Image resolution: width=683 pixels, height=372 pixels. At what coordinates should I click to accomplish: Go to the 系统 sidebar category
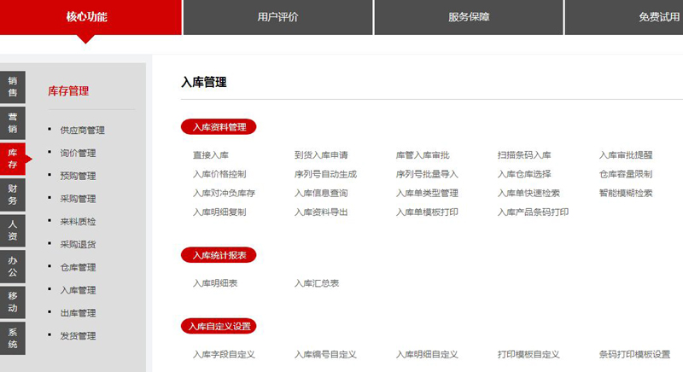point(13,339)
